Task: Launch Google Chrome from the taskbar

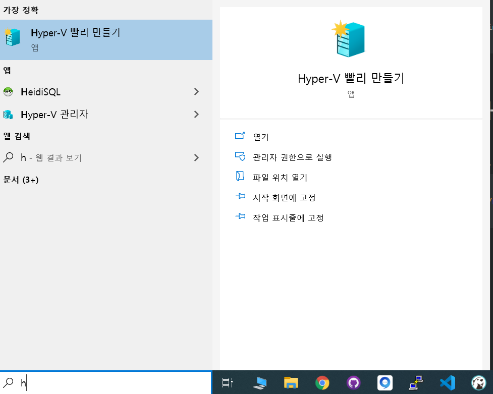Action: [x=322, y=383]
